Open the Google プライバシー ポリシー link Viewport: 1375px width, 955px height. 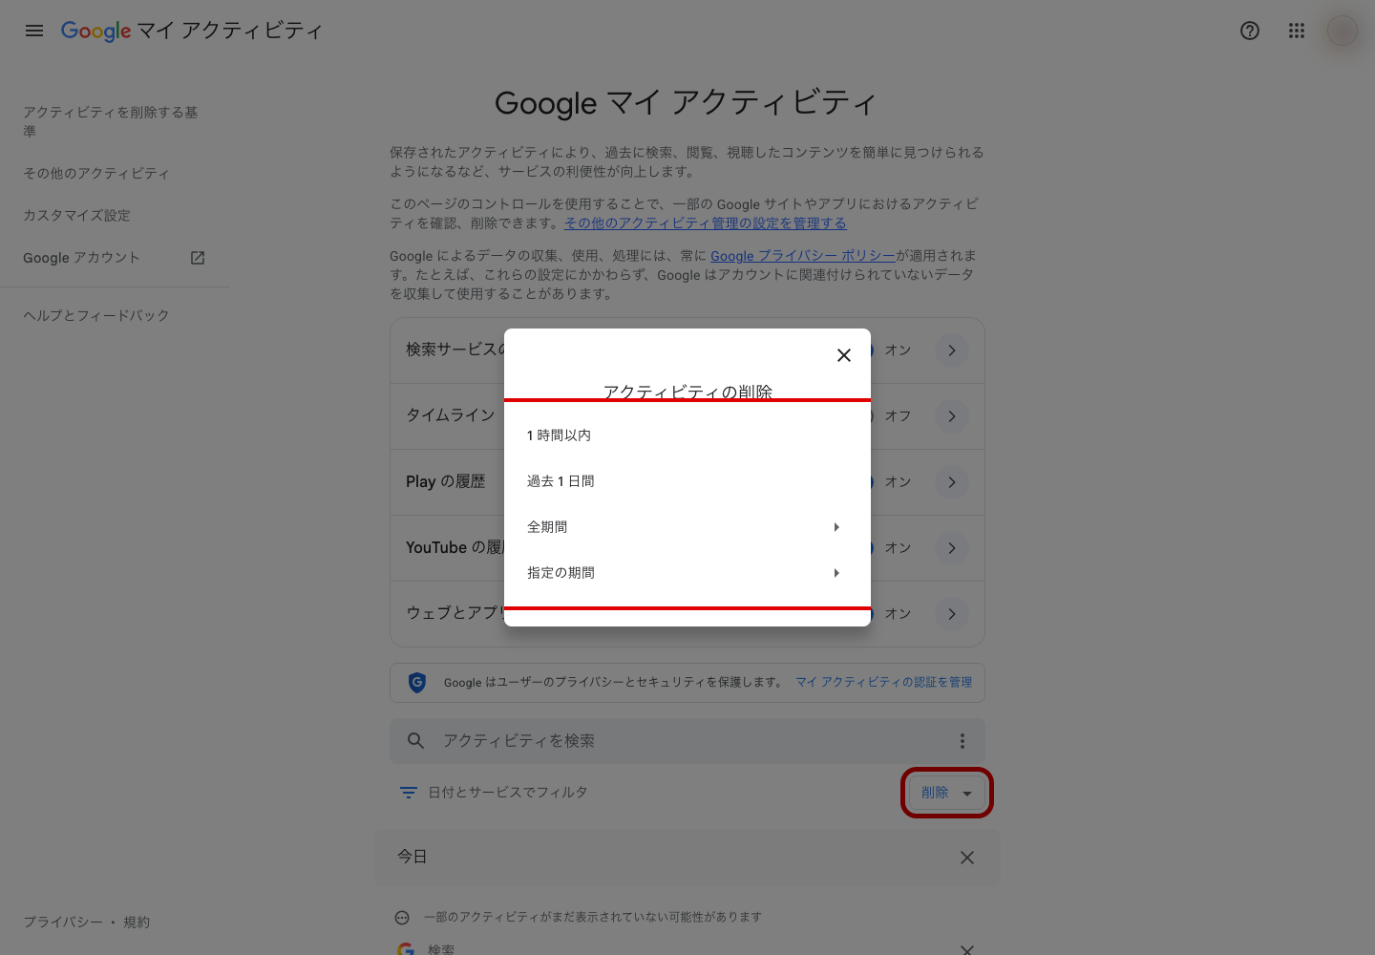coord(803,256)
